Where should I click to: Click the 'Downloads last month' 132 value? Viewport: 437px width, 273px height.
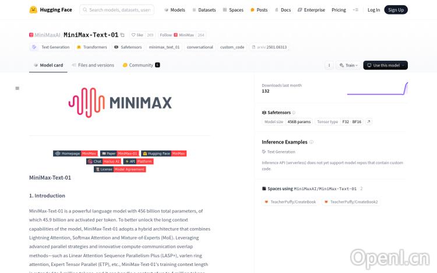[266, 91]
